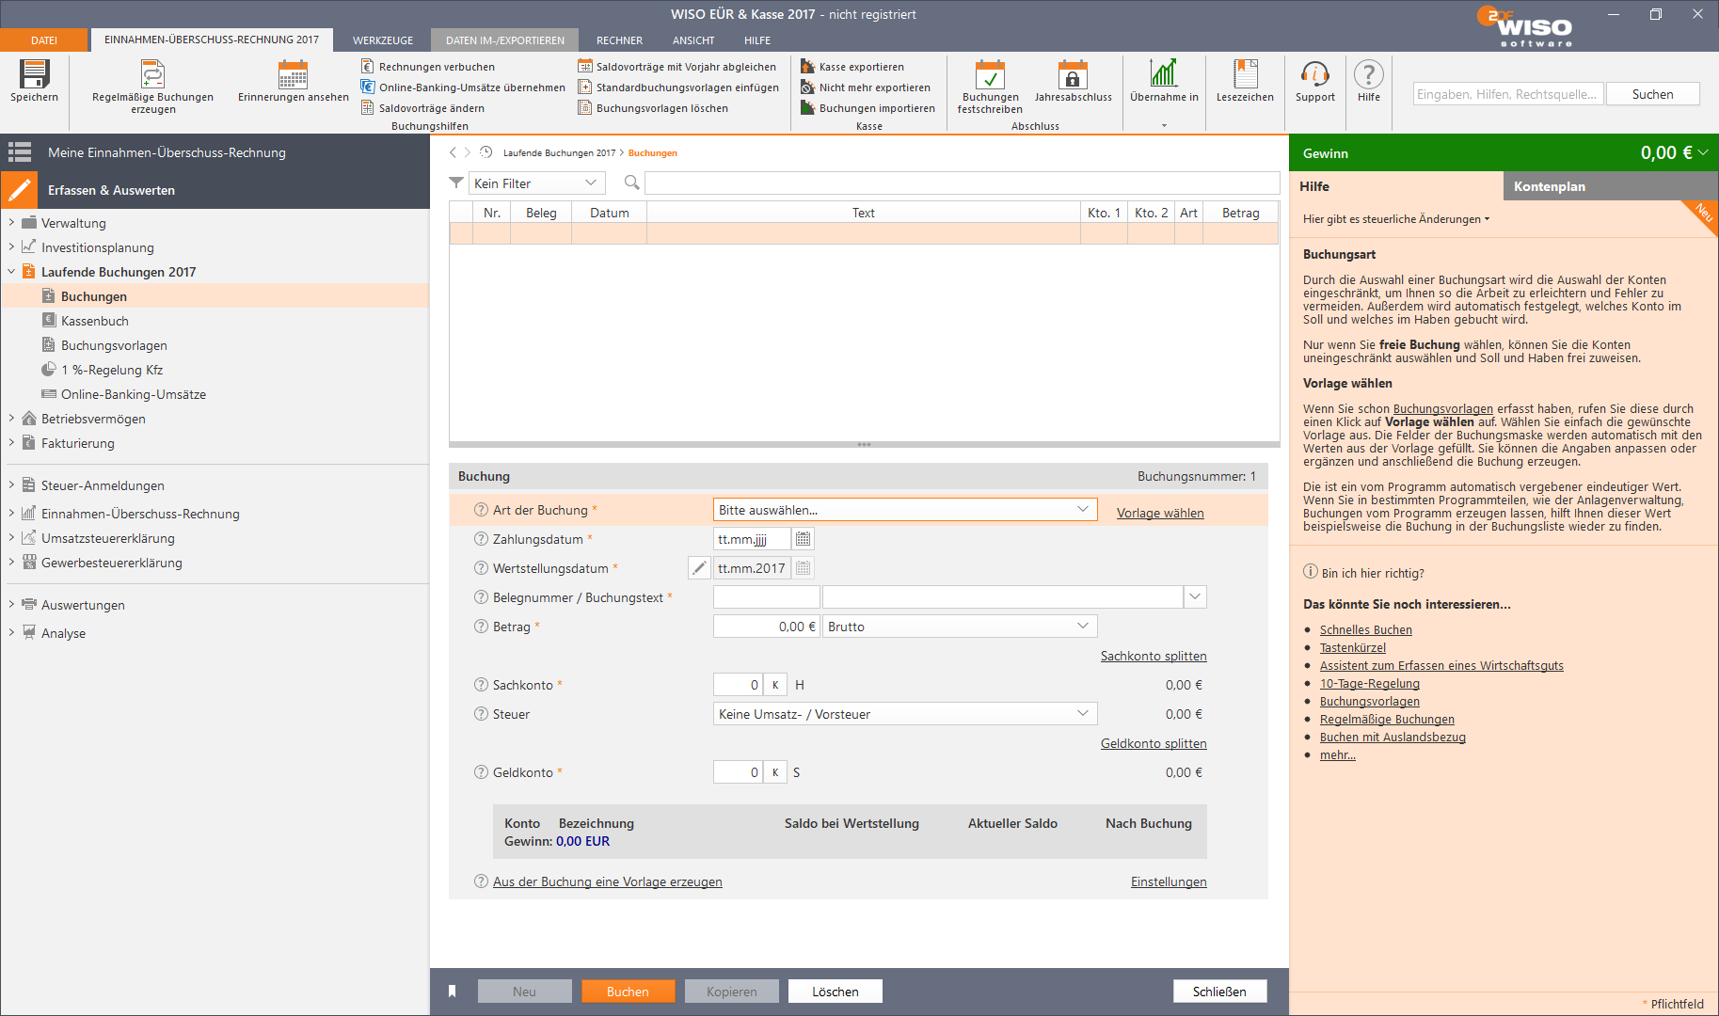Expand Betriebsvermögen tree node
The width and height of the screenshot is (1719, 1016).
pyautogui.click(x=11, y=419)
